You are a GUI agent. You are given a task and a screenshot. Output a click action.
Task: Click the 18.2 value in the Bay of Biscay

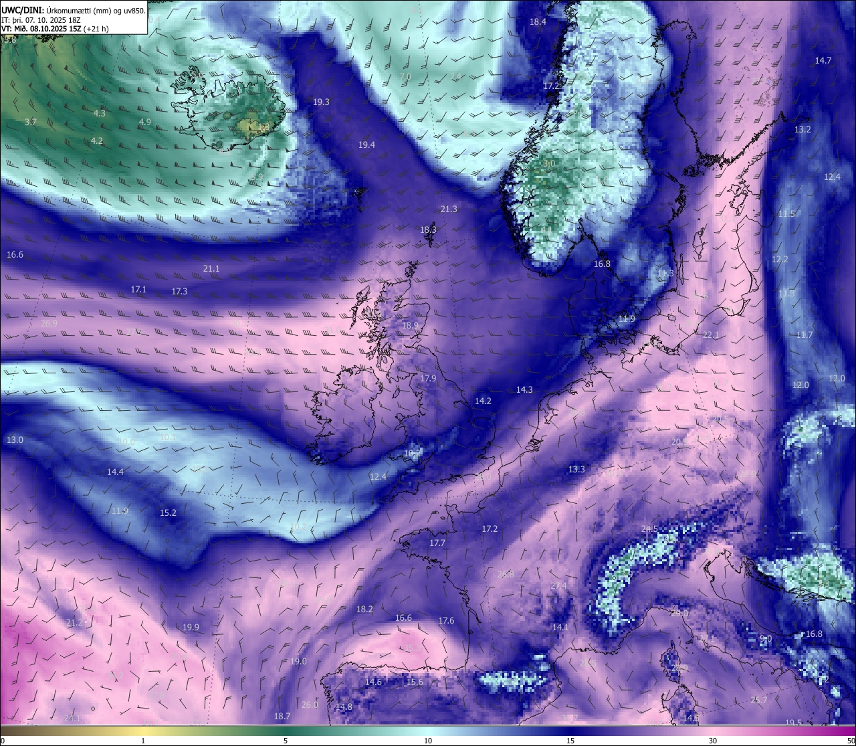point(364,609)
